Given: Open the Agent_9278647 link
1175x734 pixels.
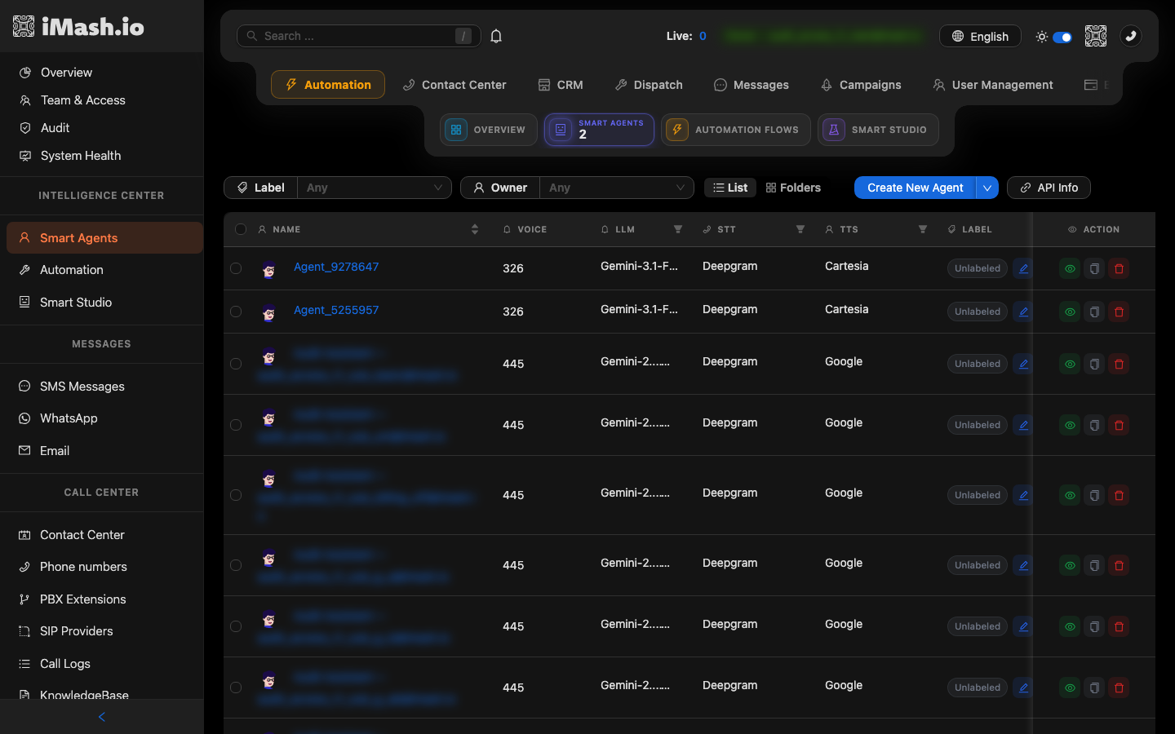Looking at the screenshot, I should (x=336, y=267).
